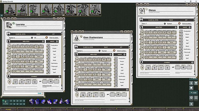Apply -2 modifier
This screenshot has height=111, width=199.
click(x=14, y=104)
